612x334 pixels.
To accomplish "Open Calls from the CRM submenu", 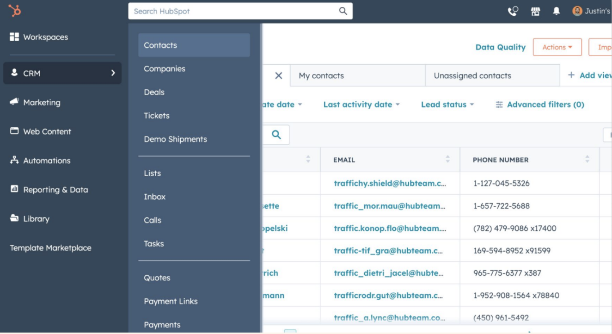I will pyautogui.click(x=153, y=220).
